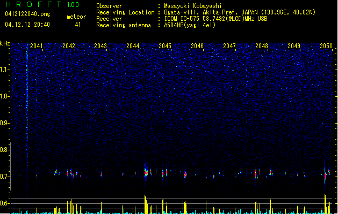Click the A504HB(yagi 4el) antenna text

coord(190,25)
